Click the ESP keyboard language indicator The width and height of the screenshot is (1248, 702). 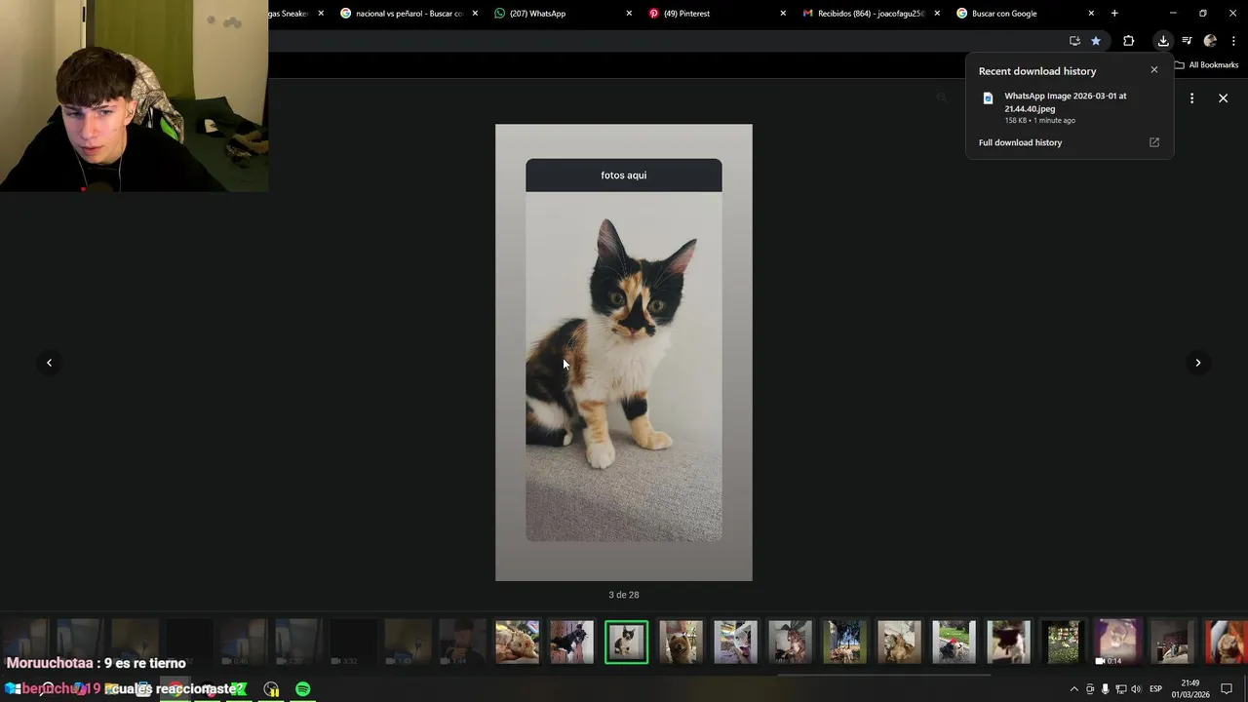(x=1155, y=689)
